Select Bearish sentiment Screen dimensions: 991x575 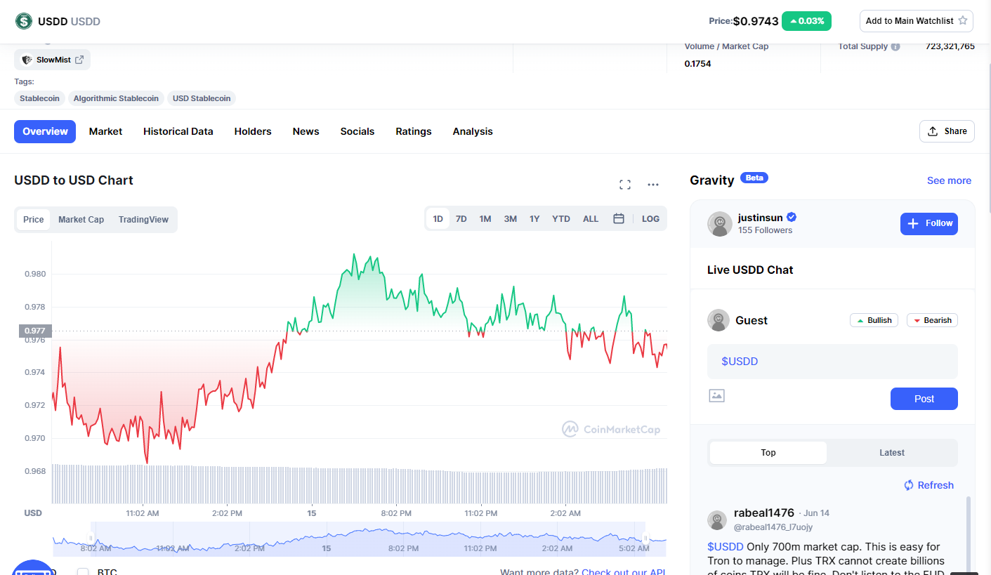coord(932,320)
